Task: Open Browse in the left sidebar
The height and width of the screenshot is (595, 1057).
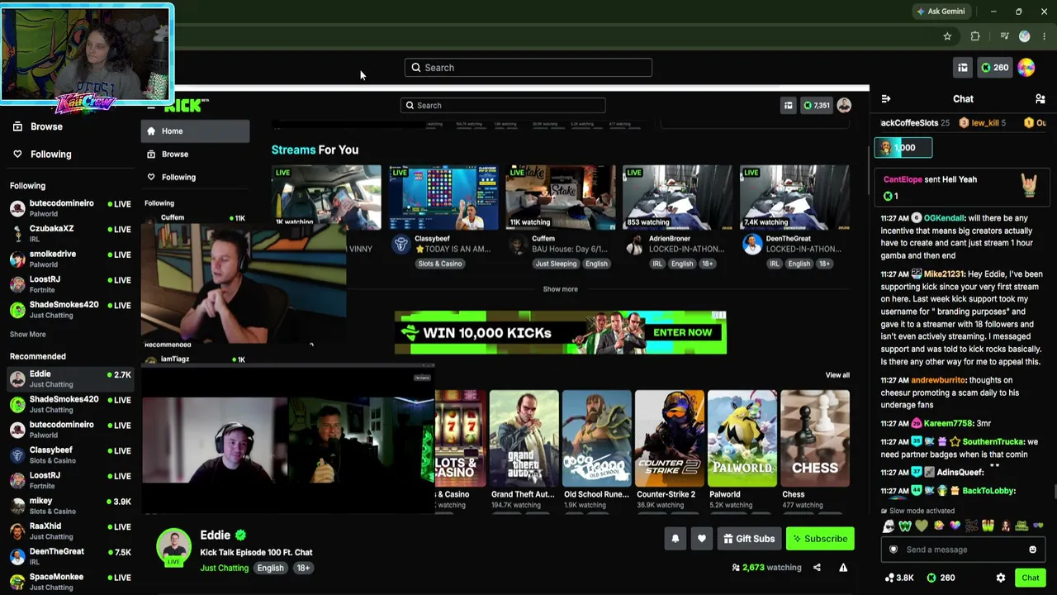Action: click(x=46, y=126)
